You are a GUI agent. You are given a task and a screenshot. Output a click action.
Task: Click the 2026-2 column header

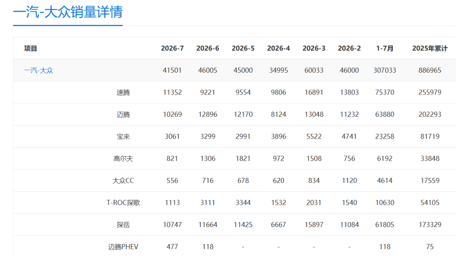pos(349,48)
